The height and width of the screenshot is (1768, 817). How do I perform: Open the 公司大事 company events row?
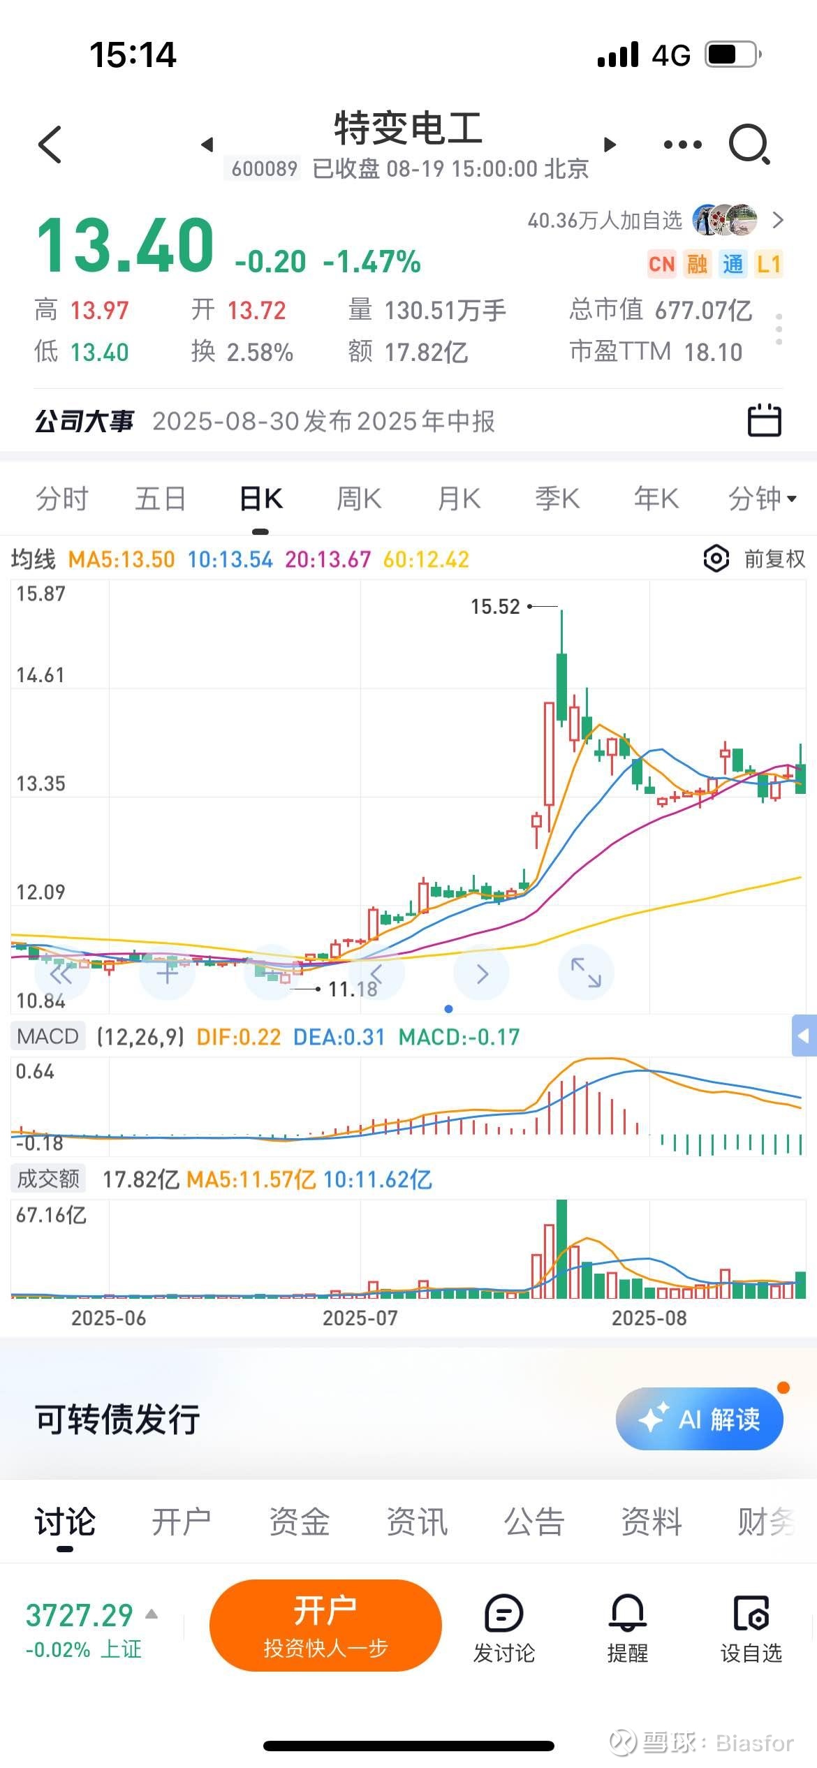click(x=408, y=421)
